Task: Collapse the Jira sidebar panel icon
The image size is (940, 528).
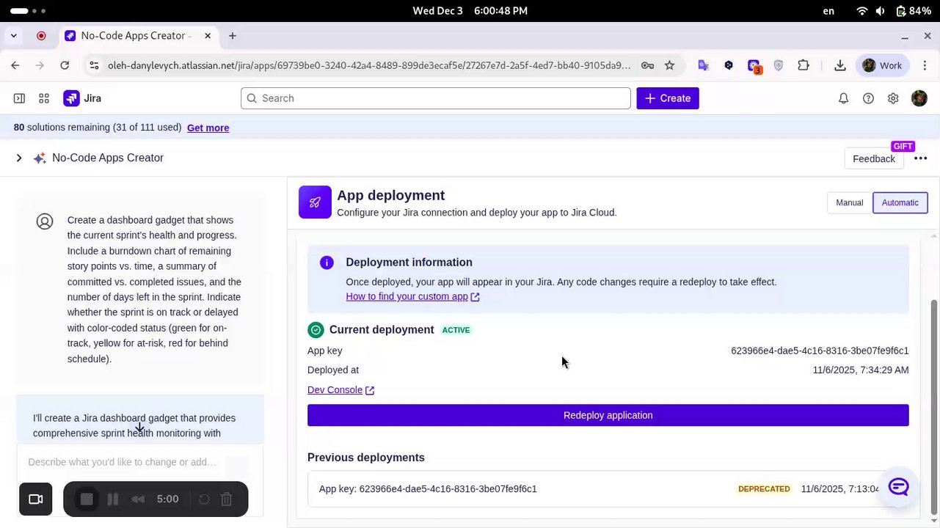Action: coord(19,98)
